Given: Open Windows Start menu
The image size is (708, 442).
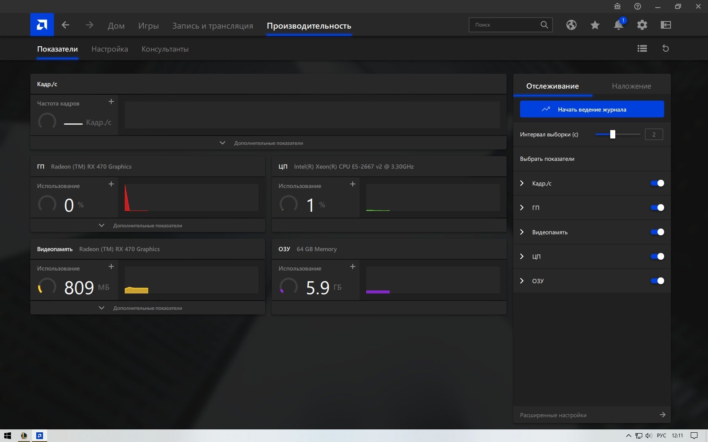Looking at the screenshot, I should pos(7,436).
